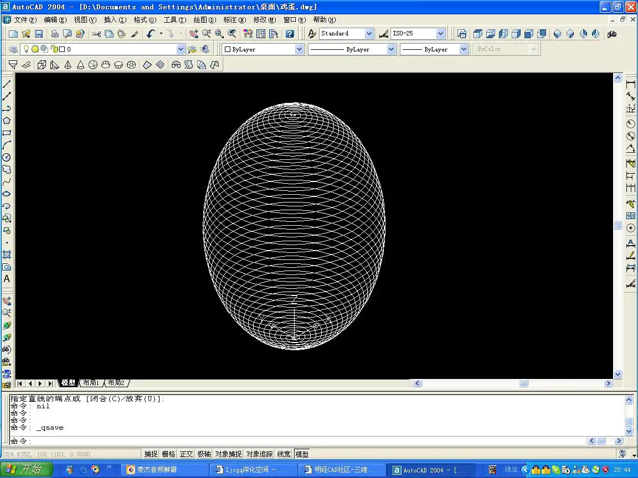Toggle 模型 (Model) space button in status bar
The height and width of the screenshot is (478, 638).
click(x=302, y=454)
